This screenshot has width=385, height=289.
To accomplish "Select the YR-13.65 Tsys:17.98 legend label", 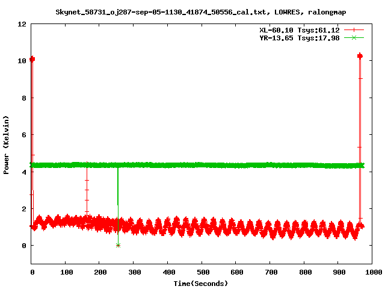I will (300, 38).
